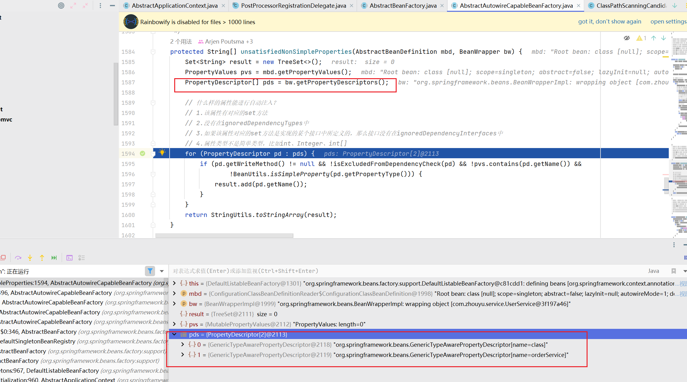Go to previous highlighted problem arrow
The image size is (687, 382).
point(654,38)
